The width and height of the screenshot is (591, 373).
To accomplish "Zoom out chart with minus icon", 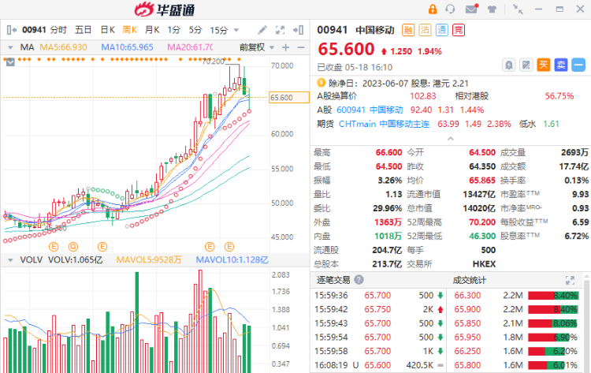I will pos(301,47).
